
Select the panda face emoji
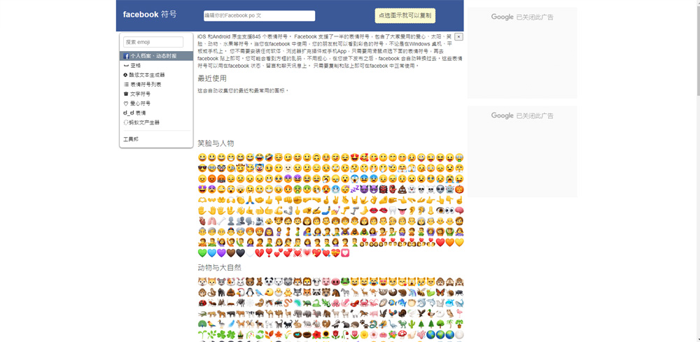(269, 282)
